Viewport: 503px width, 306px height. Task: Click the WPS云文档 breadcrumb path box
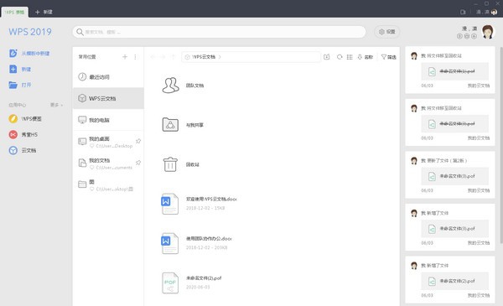point(251,57)
